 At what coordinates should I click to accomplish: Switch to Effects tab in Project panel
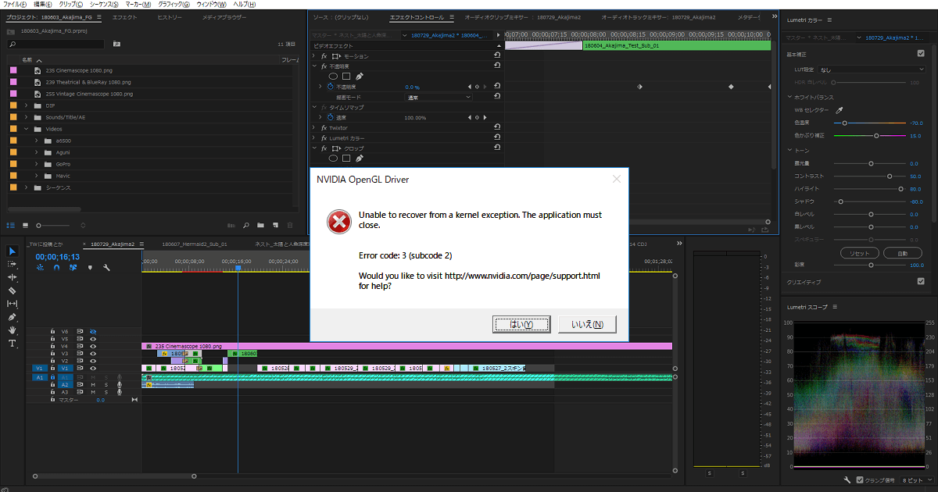[124, 16]
